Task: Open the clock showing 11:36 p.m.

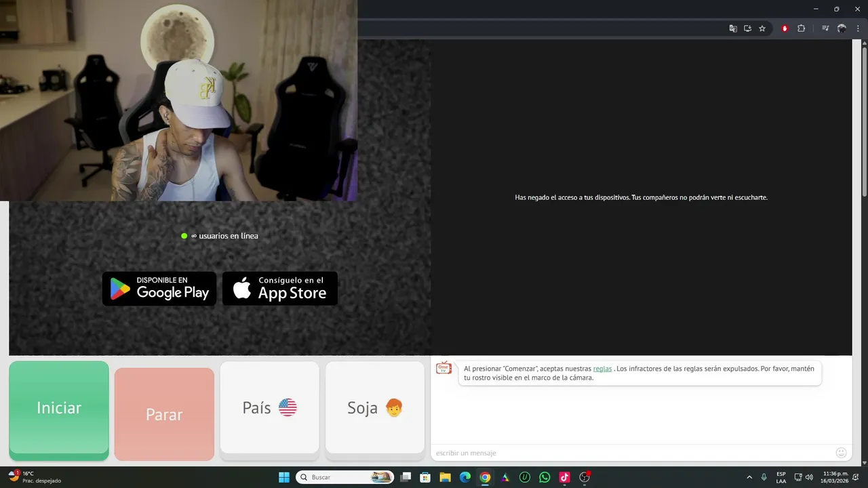Action: pyautogui.click(x=835, y=477)
